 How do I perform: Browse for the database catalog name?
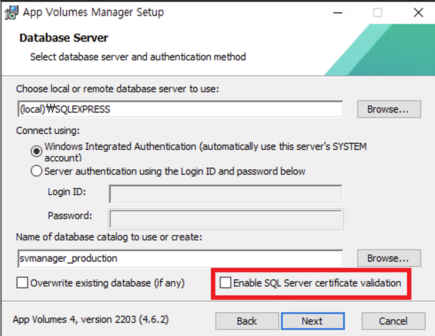389,258
